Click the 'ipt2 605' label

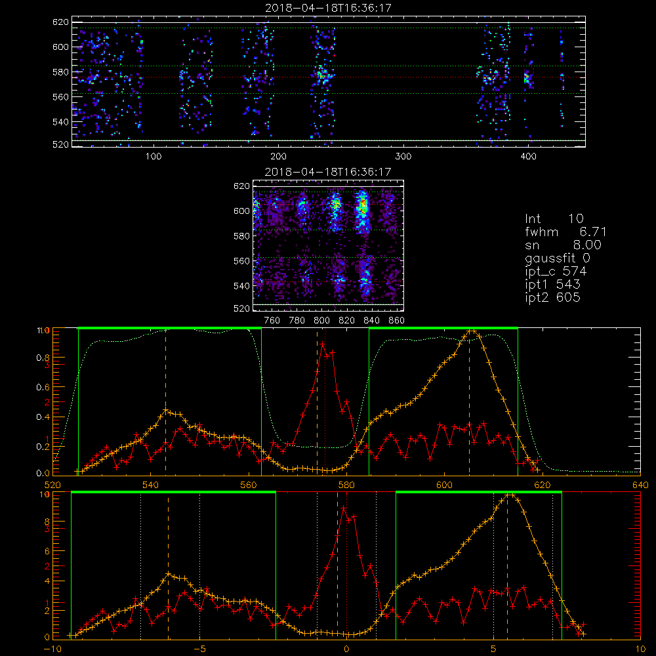pyautogui.click(x=552, y=297)
